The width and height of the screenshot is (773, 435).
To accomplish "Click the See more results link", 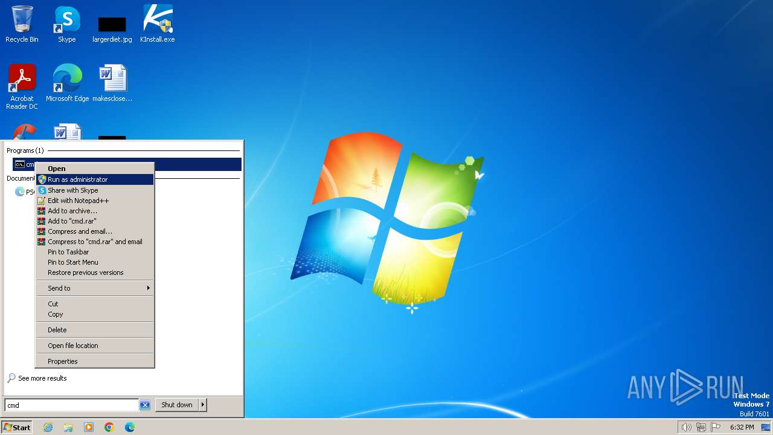I will pos(42,378).
